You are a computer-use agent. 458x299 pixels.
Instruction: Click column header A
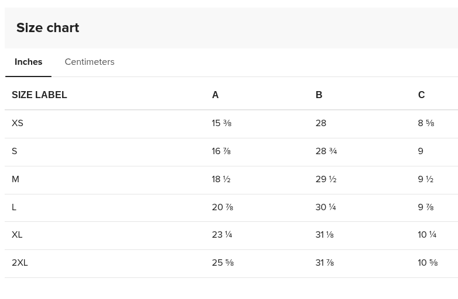tap(215, 95)
